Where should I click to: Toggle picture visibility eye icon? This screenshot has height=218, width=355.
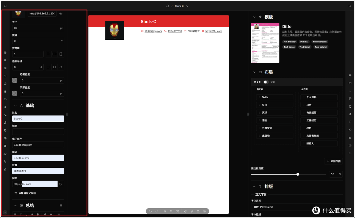coord(61,13)
